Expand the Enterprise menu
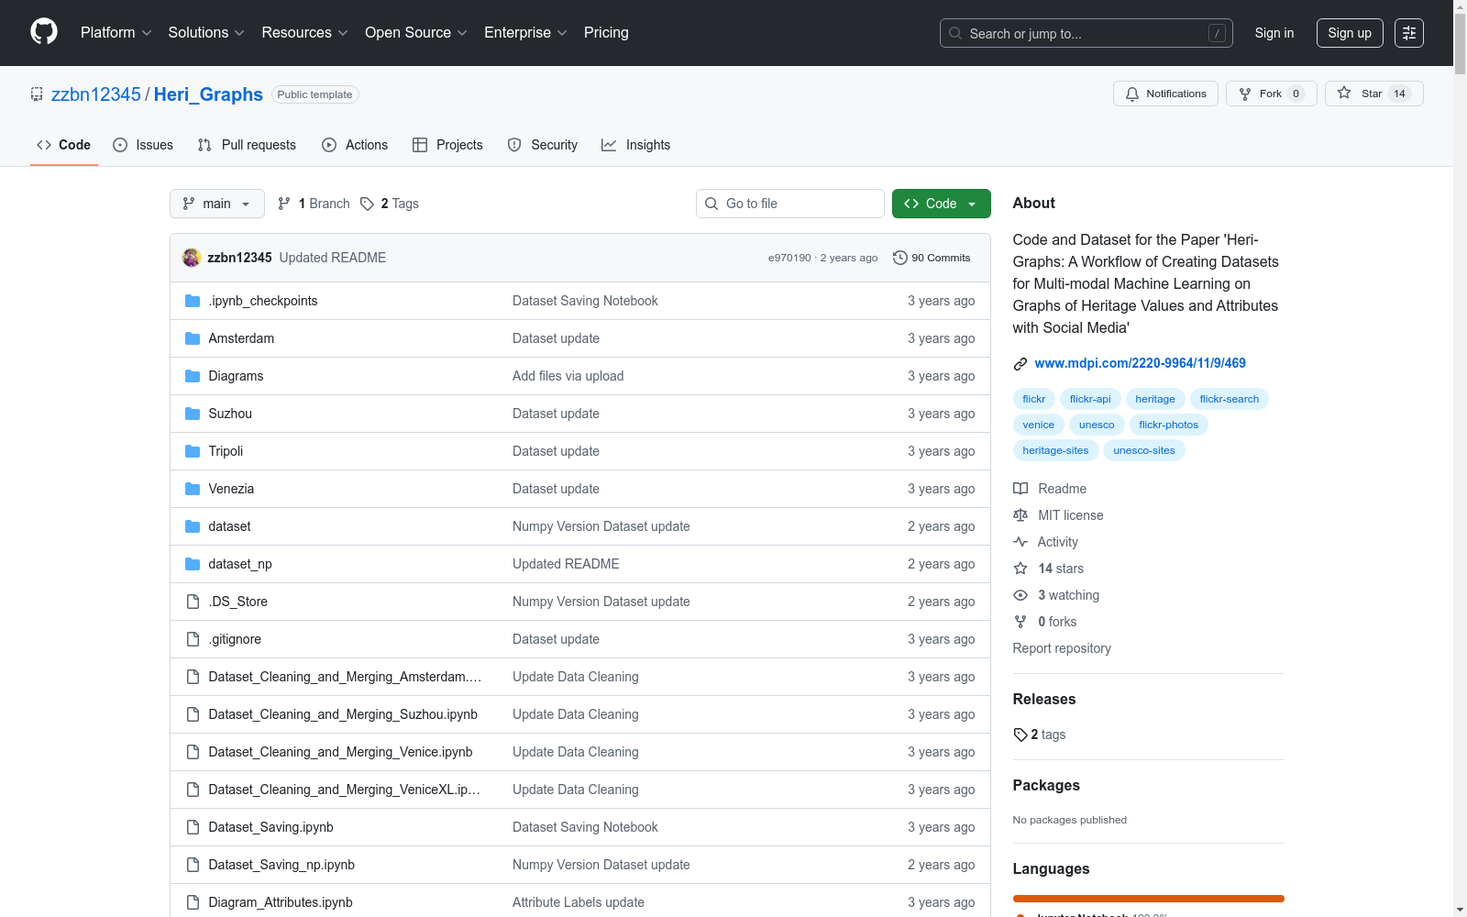 (525, 33)
